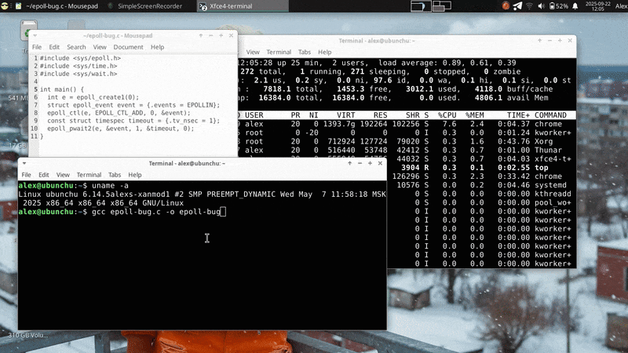Open the back top terminal View menu

point(253,52)
